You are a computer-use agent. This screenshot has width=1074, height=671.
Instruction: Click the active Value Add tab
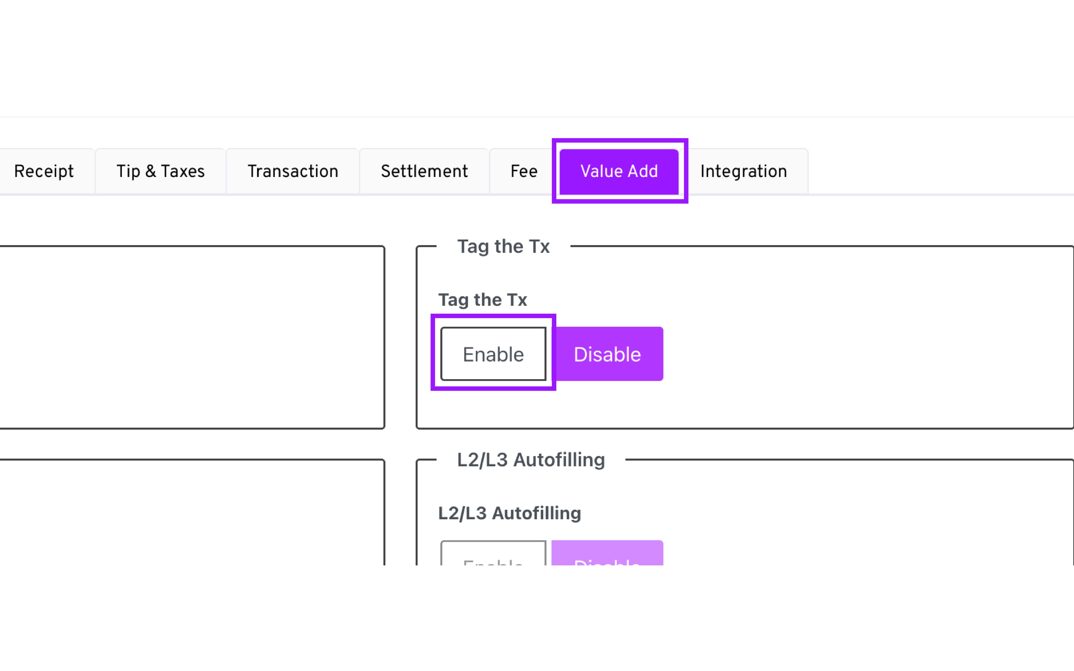(x=619, y=171)
